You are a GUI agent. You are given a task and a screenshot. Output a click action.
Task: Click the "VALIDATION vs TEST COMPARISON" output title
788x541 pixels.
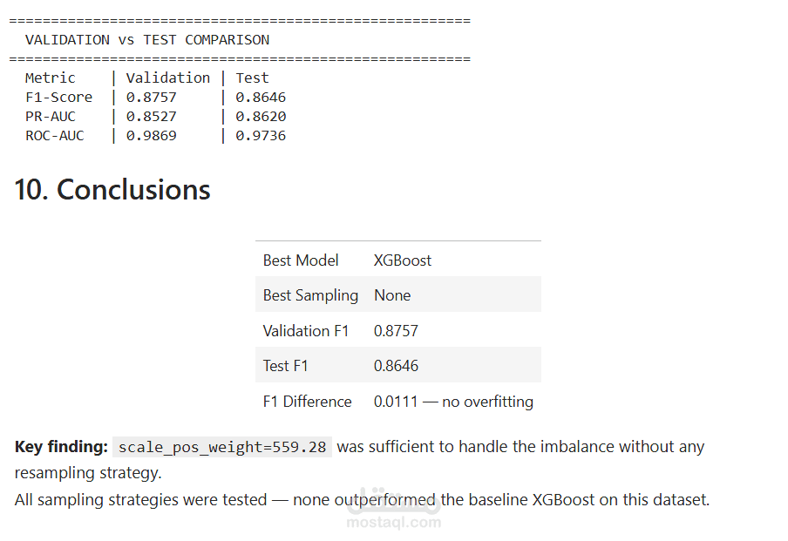pyautogui.click(x=147, y=40)
